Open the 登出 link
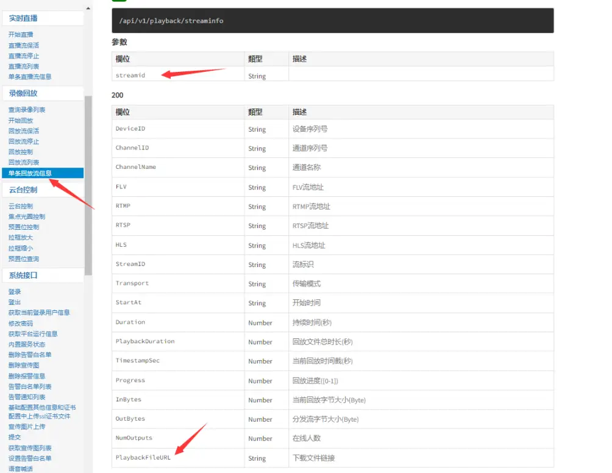The height and width of the screenshot is (473, 612). click(x=15, y=302)
